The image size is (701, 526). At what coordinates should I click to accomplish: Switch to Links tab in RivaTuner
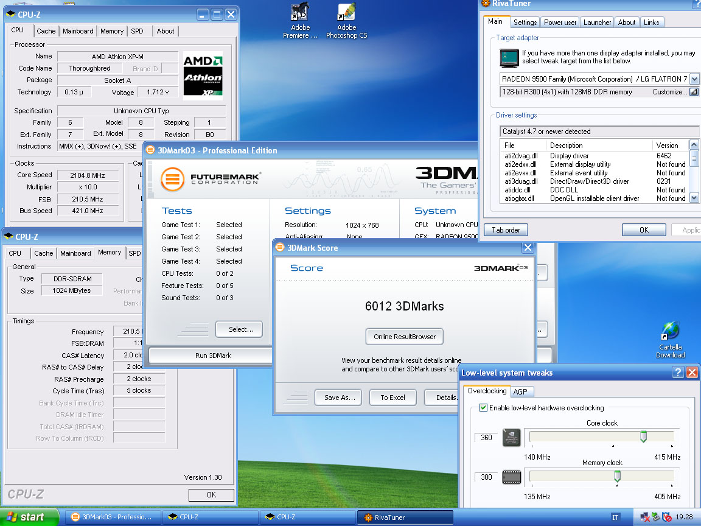coord(651,23)
